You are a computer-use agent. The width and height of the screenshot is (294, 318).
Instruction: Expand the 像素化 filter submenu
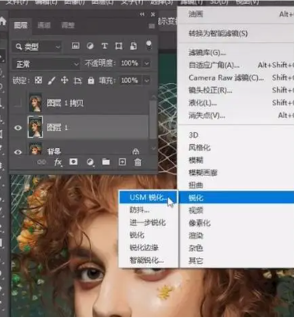[x=237, y=223]
